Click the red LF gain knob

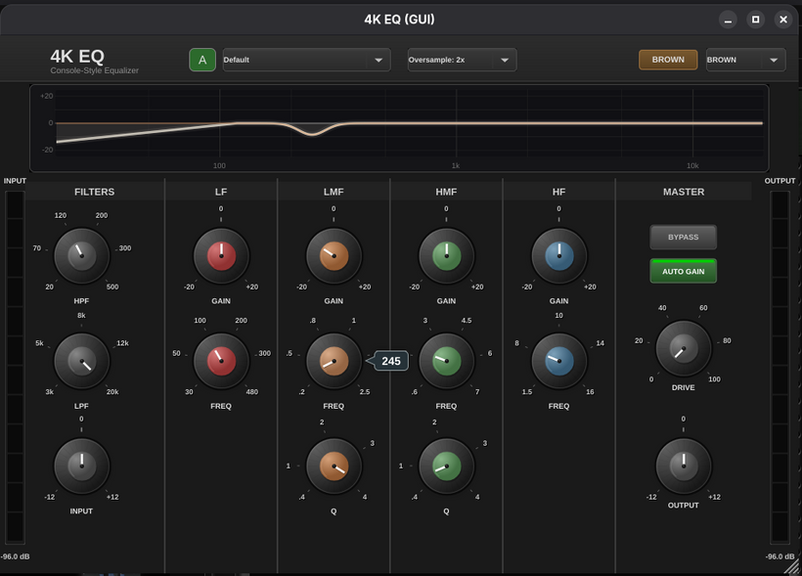click(x=221, y=256)
